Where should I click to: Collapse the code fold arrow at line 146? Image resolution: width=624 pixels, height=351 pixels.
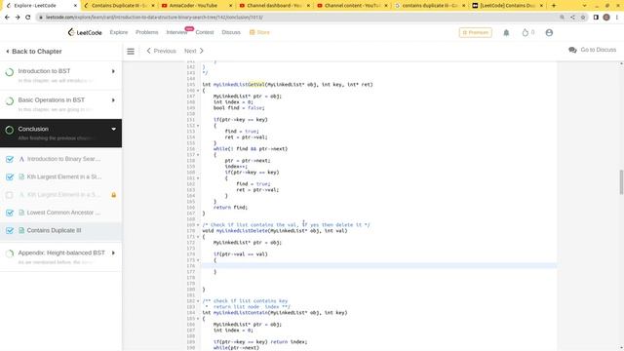(x=198, y=91)
